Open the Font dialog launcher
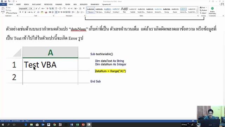The width and height of the screenshot is (225, 127). pos(53,16)
